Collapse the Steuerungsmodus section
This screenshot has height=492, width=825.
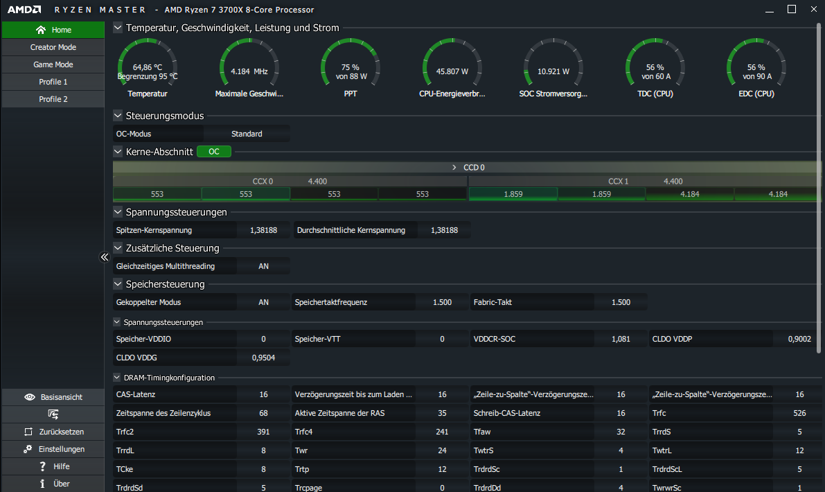pyautogui.click(x=118, y=116)
